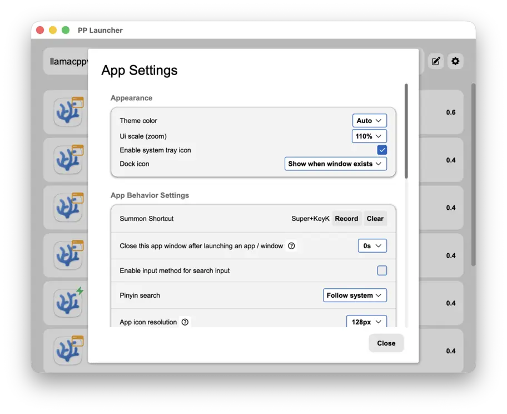Select the app icon with green lightning badge
Screen dimensions: 507x414
click(68, 303)
